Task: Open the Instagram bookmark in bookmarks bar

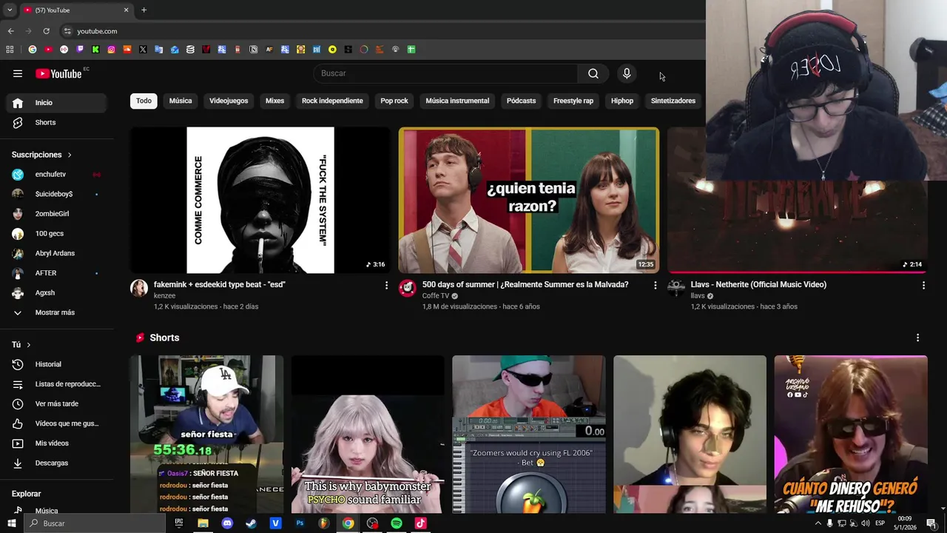Action: (x=112, y=50)
